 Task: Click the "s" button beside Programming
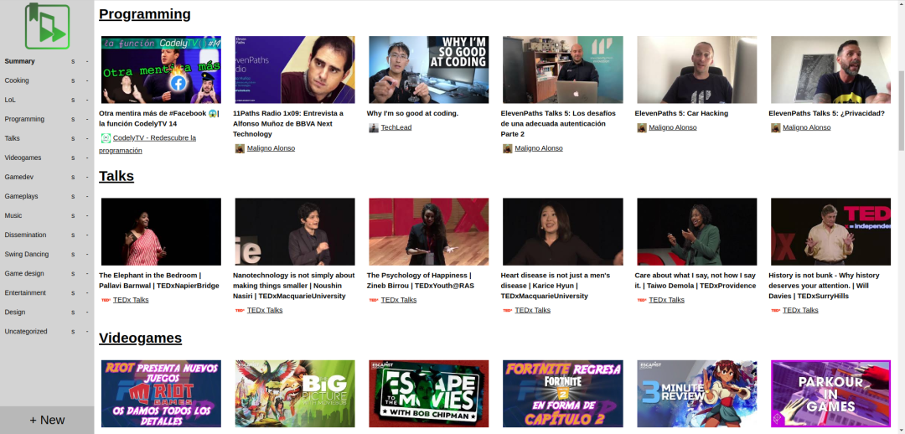(73, 119)
